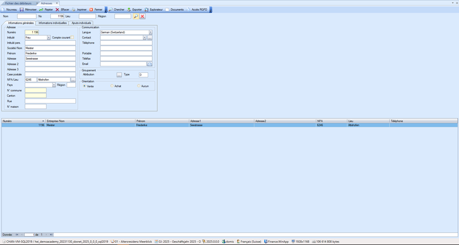Sort by the Entreprise/Nom column header
Screen dimensions: 459x245
click(90, 121)
